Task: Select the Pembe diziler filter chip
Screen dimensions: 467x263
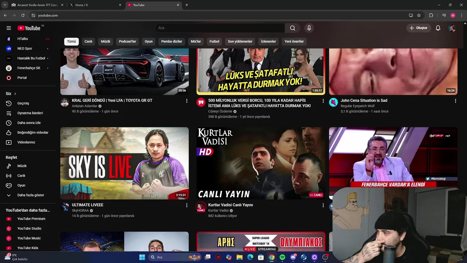Action: [171, 42]
